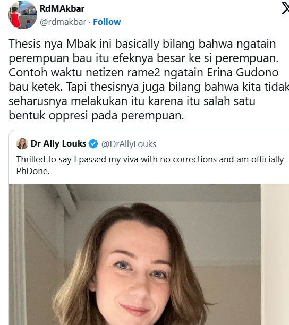
Task: Click the @rdmakbar handle
Action: click(63, 22)
